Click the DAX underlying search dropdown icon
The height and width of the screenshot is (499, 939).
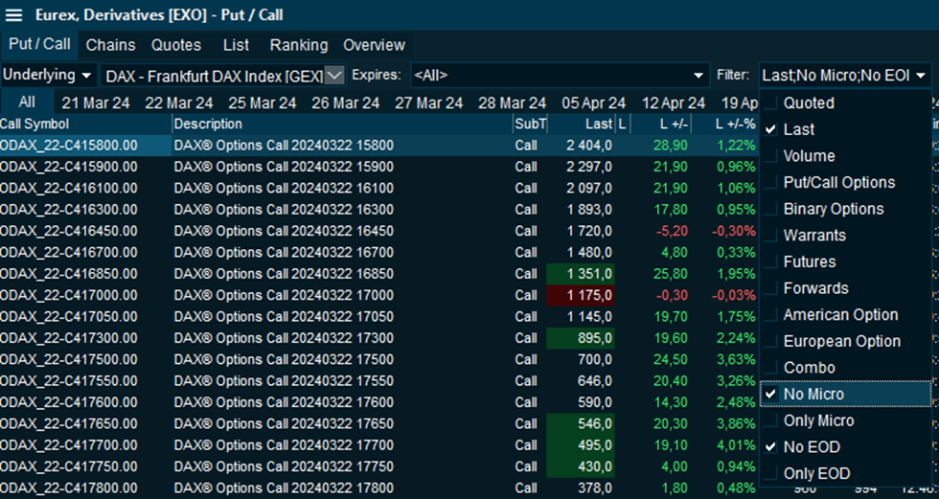coord(334,75)
